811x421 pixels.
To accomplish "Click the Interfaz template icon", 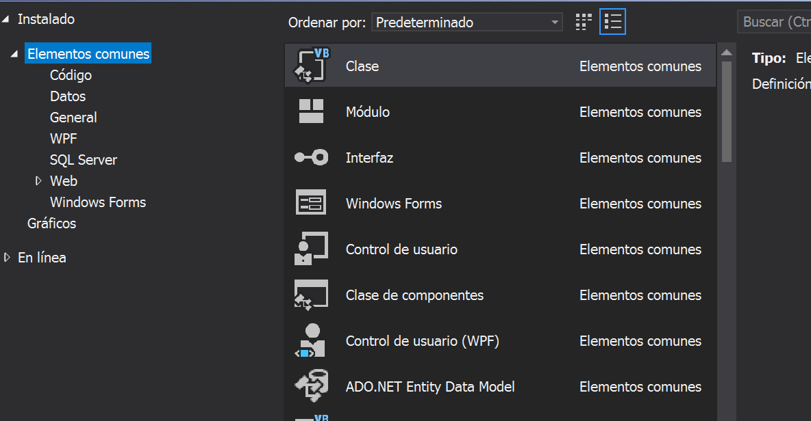I will coord(311,157).
